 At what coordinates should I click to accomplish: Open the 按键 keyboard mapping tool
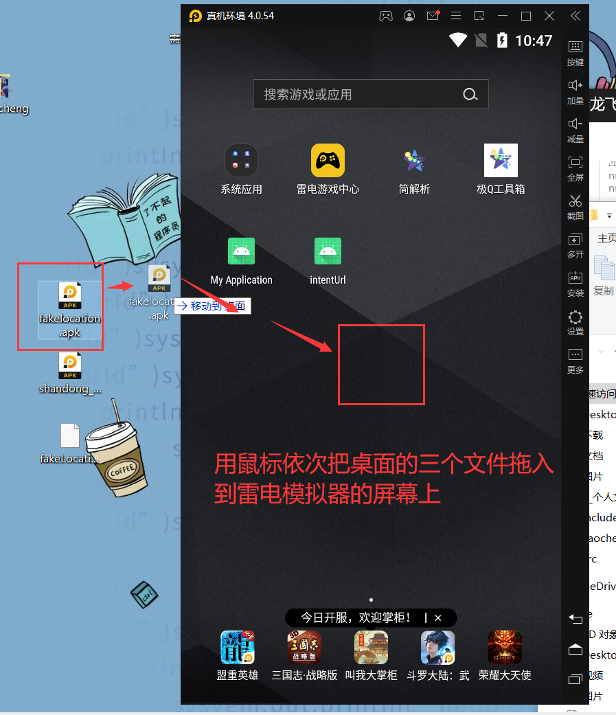pyautogui.click(x=575, y=54)
